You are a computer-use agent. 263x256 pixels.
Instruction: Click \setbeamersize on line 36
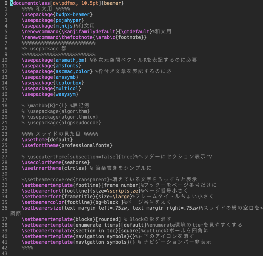41,208
